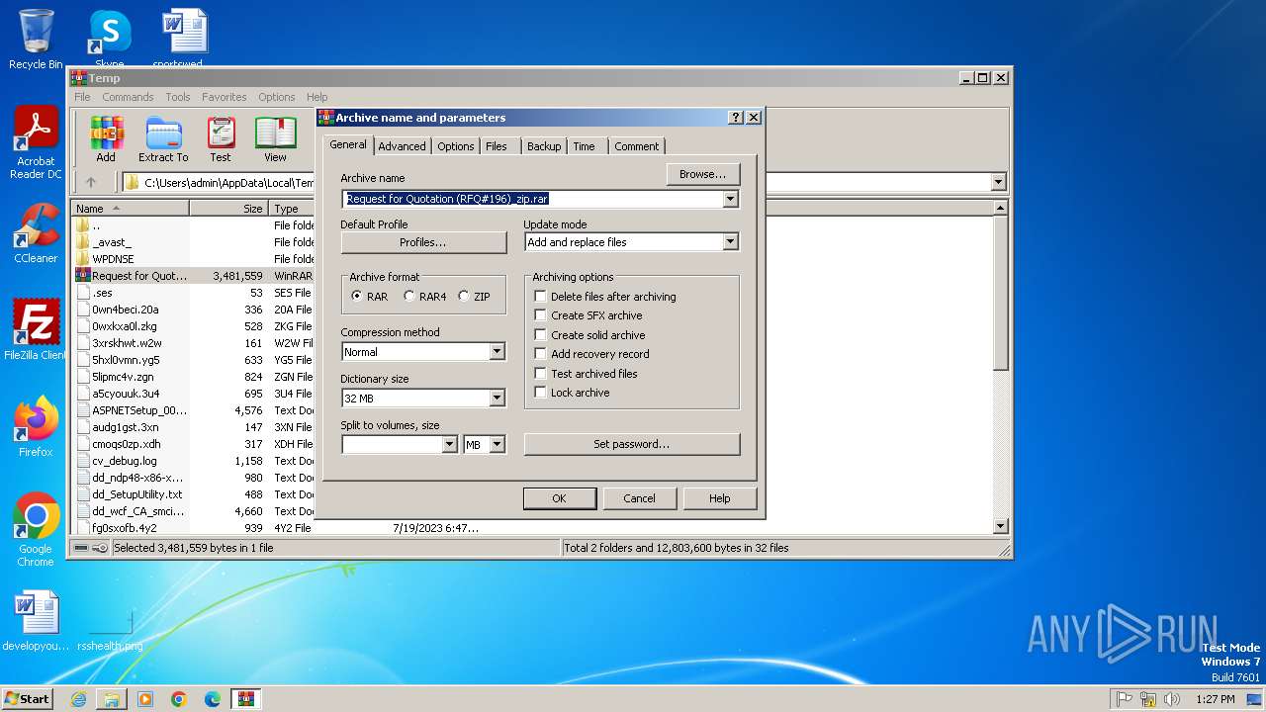
Task: Open the developyou Word document icon
Action: [36, 621]
